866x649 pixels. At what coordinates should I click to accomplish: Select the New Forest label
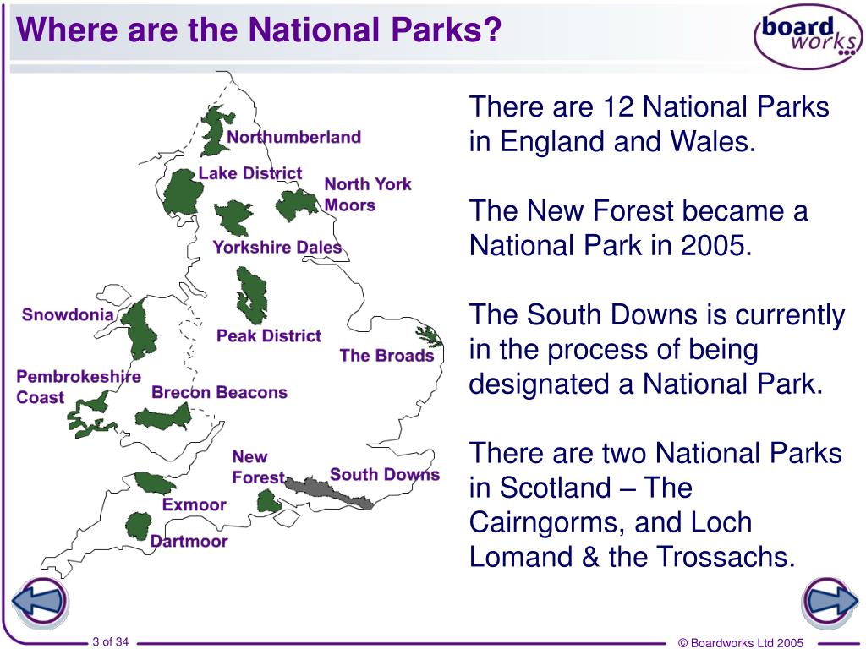259,466
